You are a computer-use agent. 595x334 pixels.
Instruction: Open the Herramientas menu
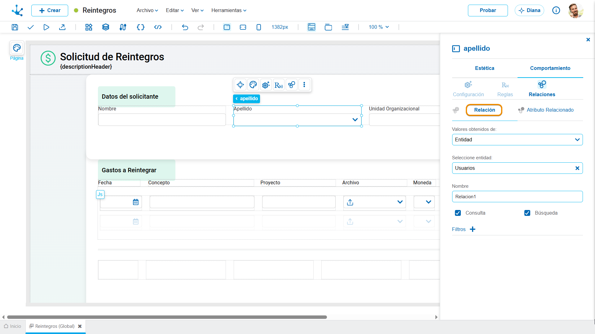point(229,11)
